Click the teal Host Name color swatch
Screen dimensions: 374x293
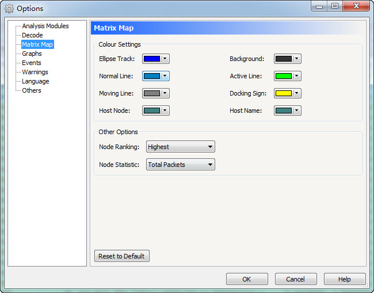(x=284, y=111)
